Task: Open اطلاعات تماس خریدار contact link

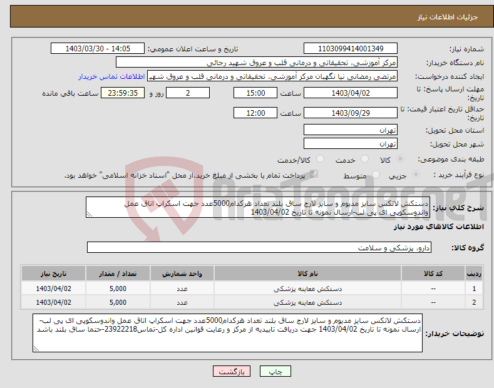Action: point(111,76)
